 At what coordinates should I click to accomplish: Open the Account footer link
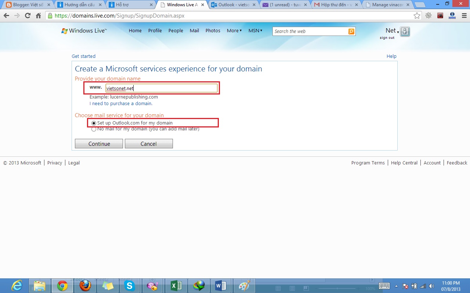tap(432, 163)
